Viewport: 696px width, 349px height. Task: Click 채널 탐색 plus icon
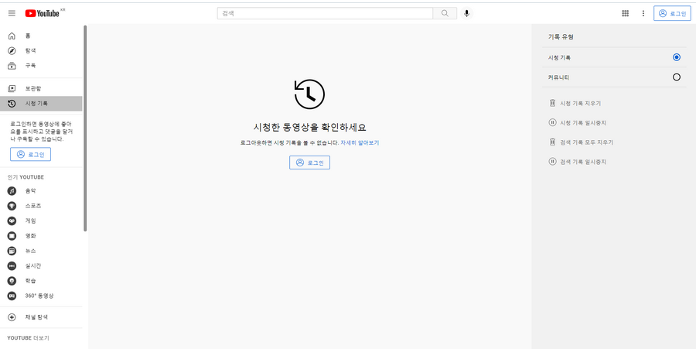(x=12, y=317)
